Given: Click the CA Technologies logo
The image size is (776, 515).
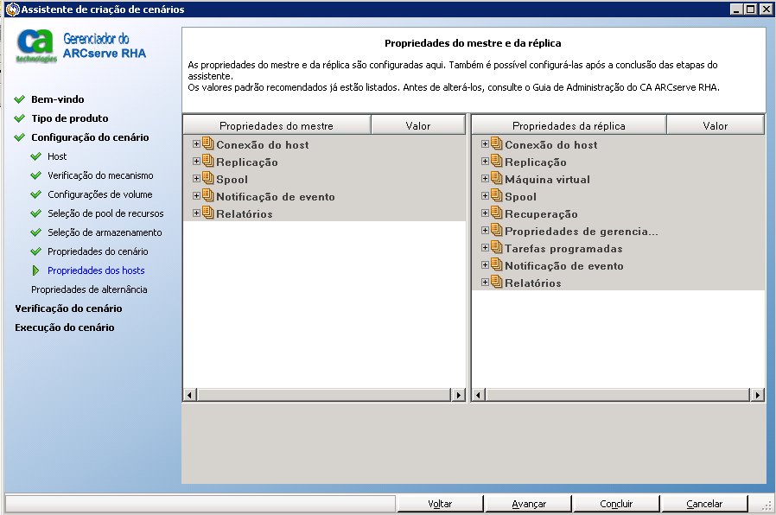Looking at the screenshot, I should [x=36, y=47].
